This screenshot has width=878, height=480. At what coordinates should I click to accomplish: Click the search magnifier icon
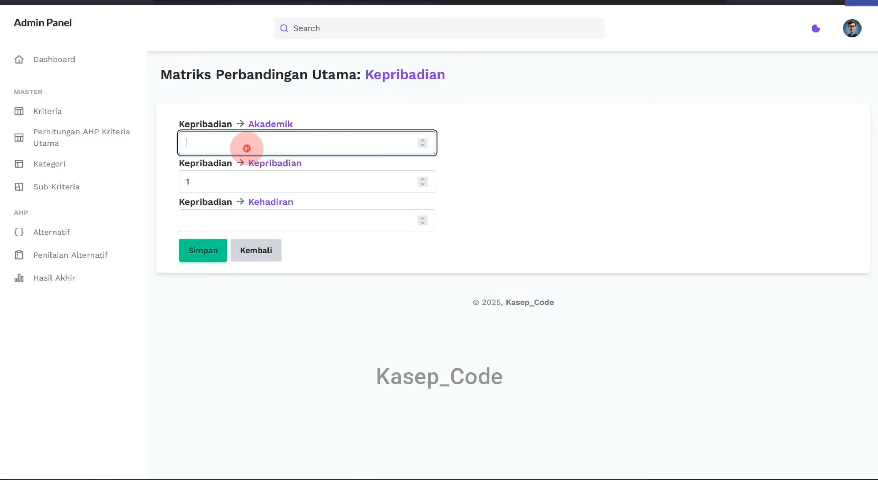tap(284, 28)
